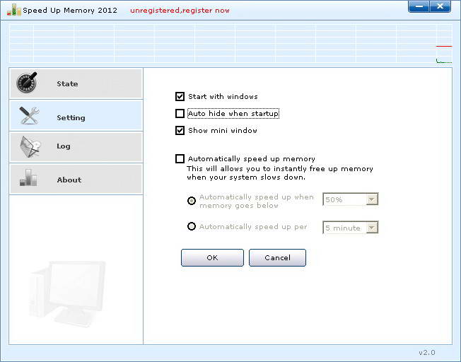The image size is (461, 362).
Task: Open the About tab
Action: (76, 179)
